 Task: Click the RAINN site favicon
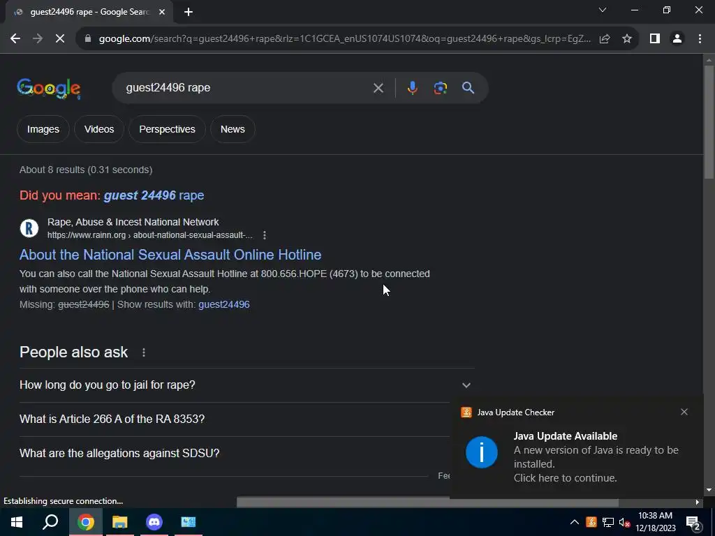click(x=29, y=228)
